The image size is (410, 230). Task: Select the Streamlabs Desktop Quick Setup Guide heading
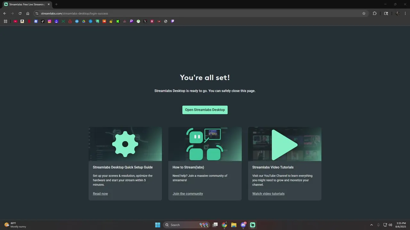pos(123,167)
